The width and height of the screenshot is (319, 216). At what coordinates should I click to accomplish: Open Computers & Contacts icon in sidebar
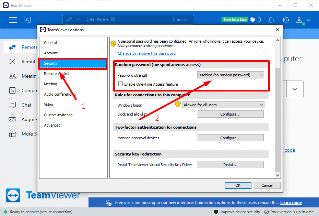coord(12,90)
